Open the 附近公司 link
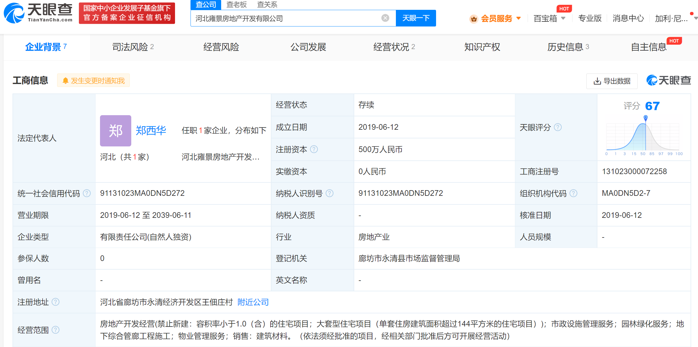 pos(253,302)
